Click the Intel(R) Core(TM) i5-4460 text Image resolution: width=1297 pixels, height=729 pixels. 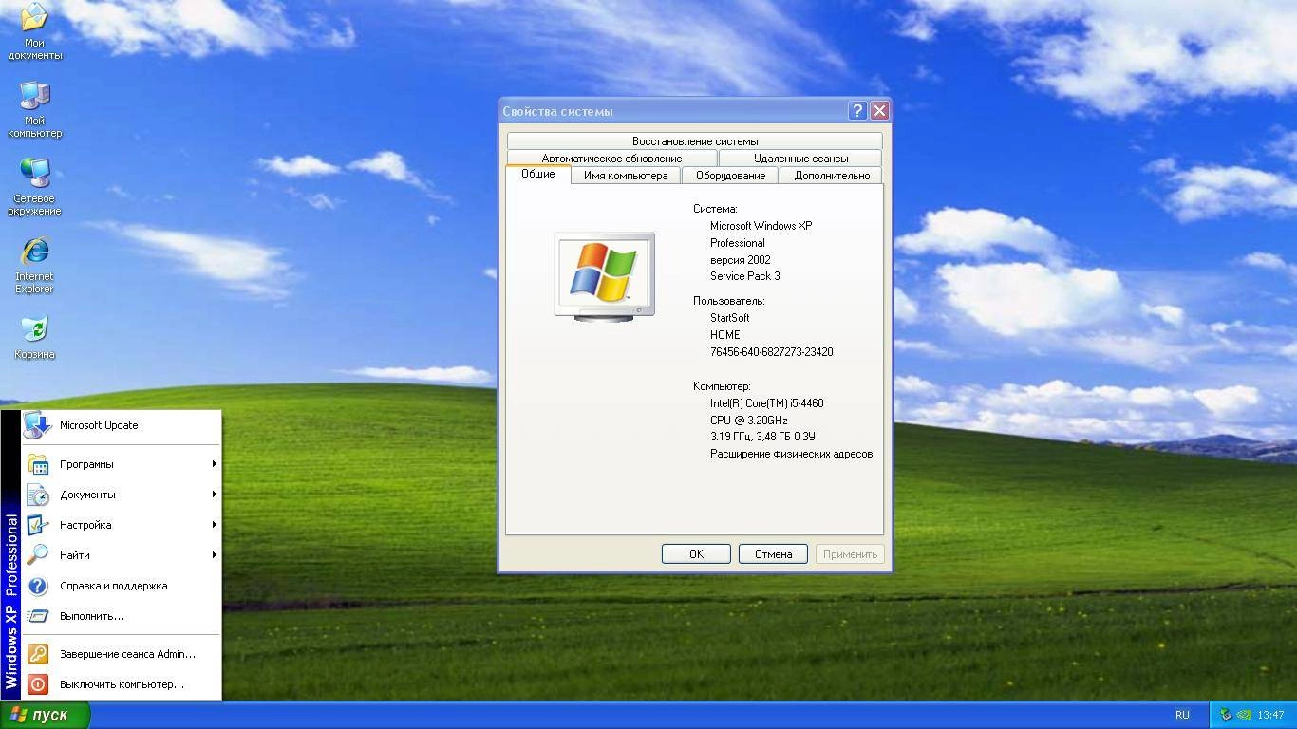coord(766,403)
